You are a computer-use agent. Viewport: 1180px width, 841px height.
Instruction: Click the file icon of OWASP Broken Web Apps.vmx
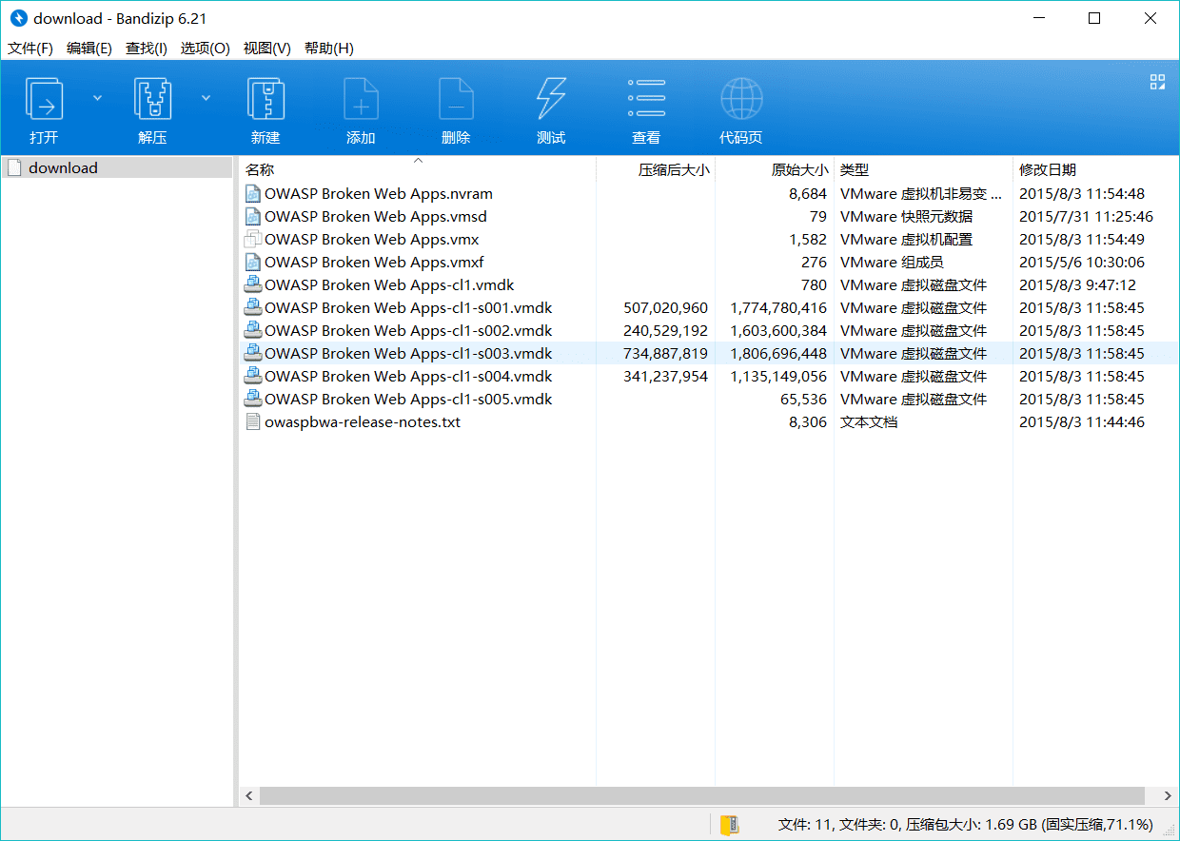[x=252, y=239]
